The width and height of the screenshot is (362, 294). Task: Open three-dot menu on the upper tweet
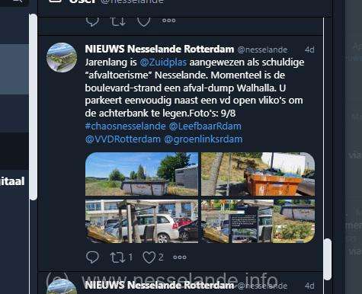(169, 21)
